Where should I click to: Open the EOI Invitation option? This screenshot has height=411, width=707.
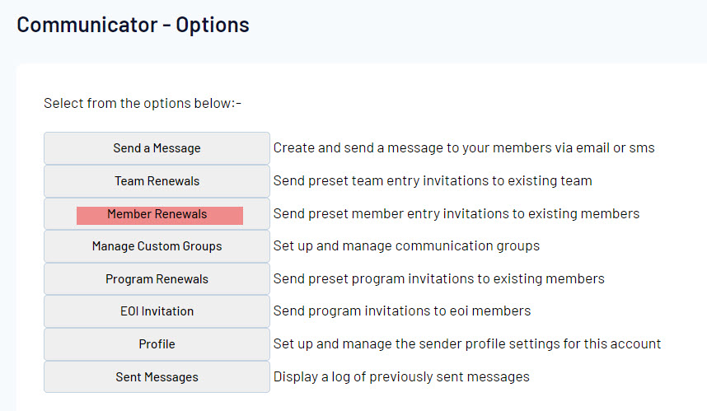157,311
